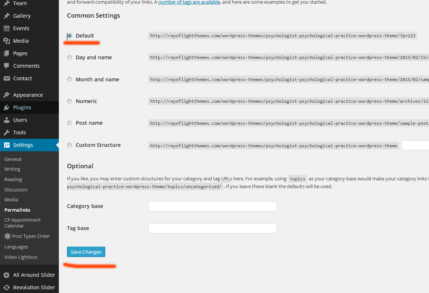
Task: Choose the Custom Structure radio button
Action: pos(70,145)
